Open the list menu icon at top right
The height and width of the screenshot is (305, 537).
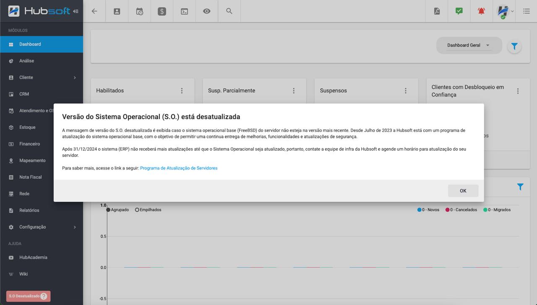click(527, 11)
